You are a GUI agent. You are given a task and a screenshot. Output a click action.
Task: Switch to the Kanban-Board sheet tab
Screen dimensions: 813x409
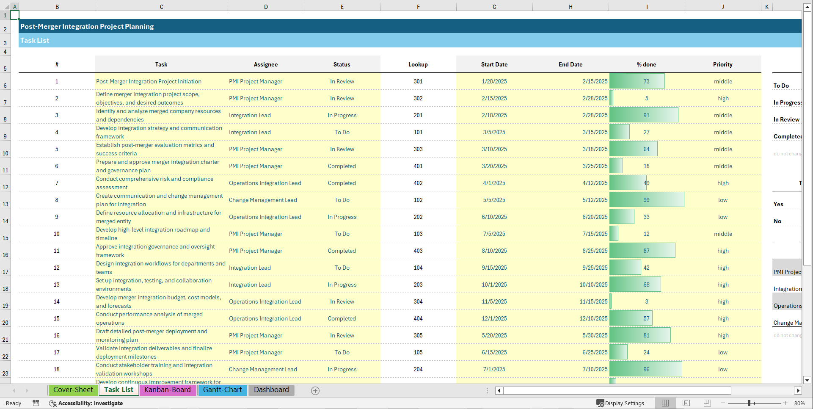click(168, 390)
